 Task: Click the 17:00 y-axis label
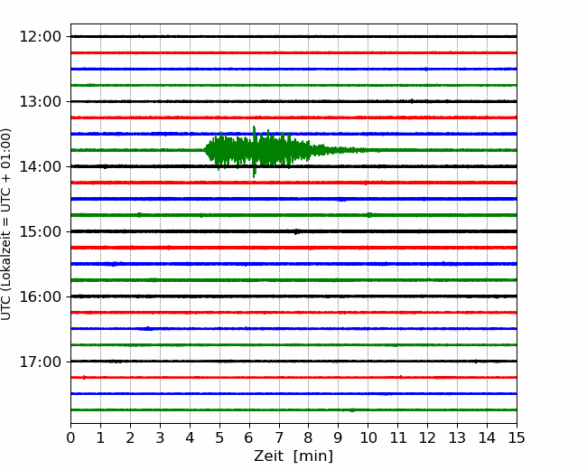41,362
